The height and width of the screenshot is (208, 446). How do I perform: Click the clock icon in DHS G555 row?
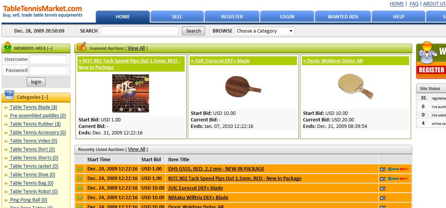pyautogui.click(x=80, y=169)
